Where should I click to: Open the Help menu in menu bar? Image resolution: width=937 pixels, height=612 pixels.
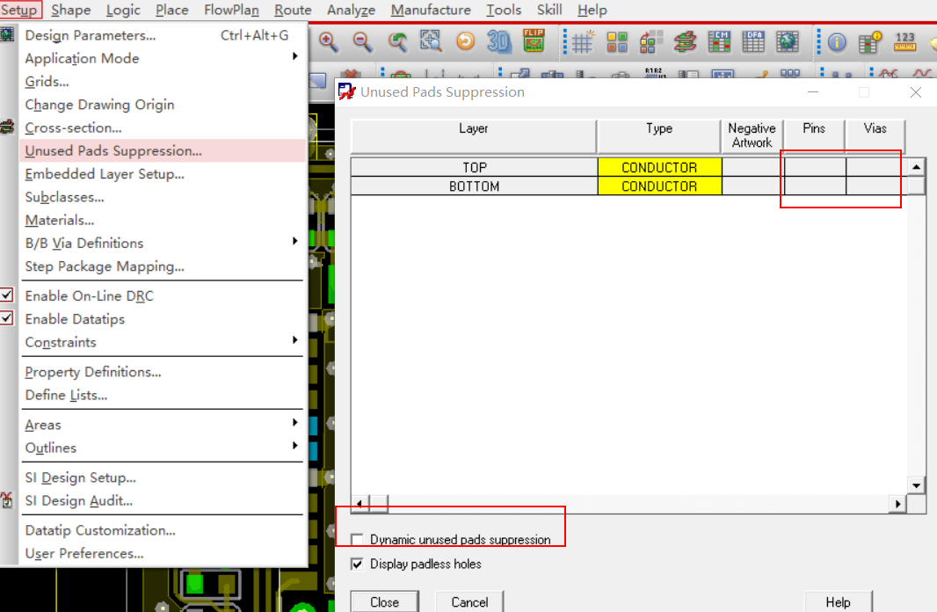click(x=592, y=11)
